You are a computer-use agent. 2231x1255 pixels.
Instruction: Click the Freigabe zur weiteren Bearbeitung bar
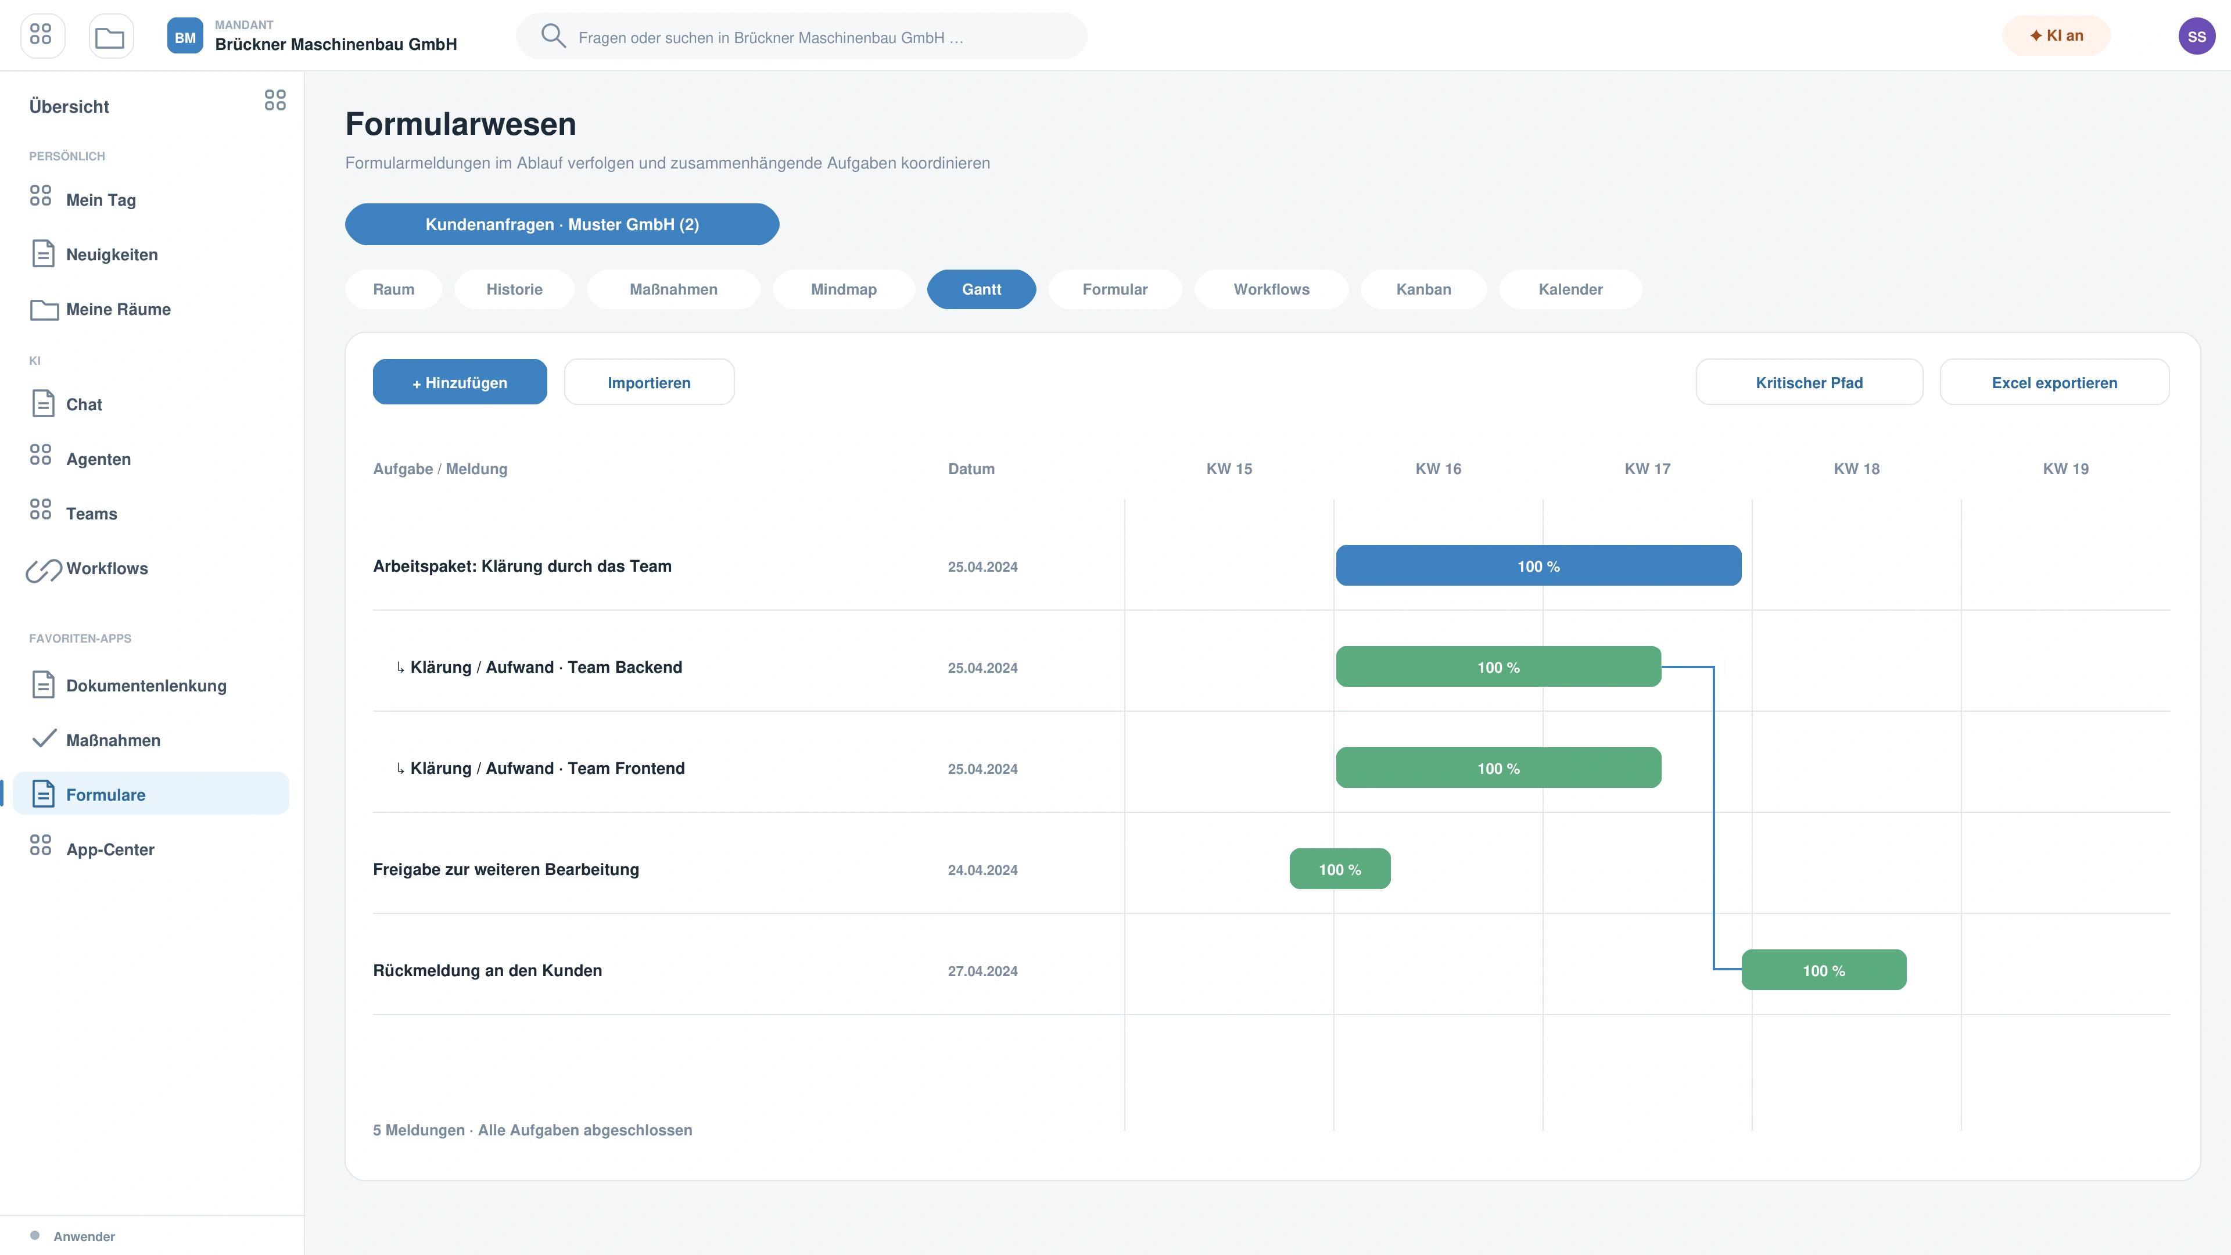tap(1340, 869)
